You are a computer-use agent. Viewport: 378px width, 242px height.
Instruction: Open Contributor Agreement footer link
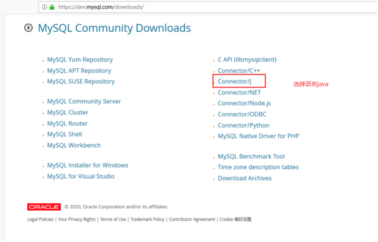[x=192, y=220]
